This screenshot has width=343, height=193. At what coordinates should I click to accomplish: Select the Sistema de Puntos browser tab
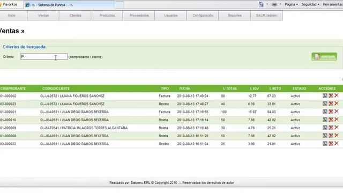(x=69, y=5)
